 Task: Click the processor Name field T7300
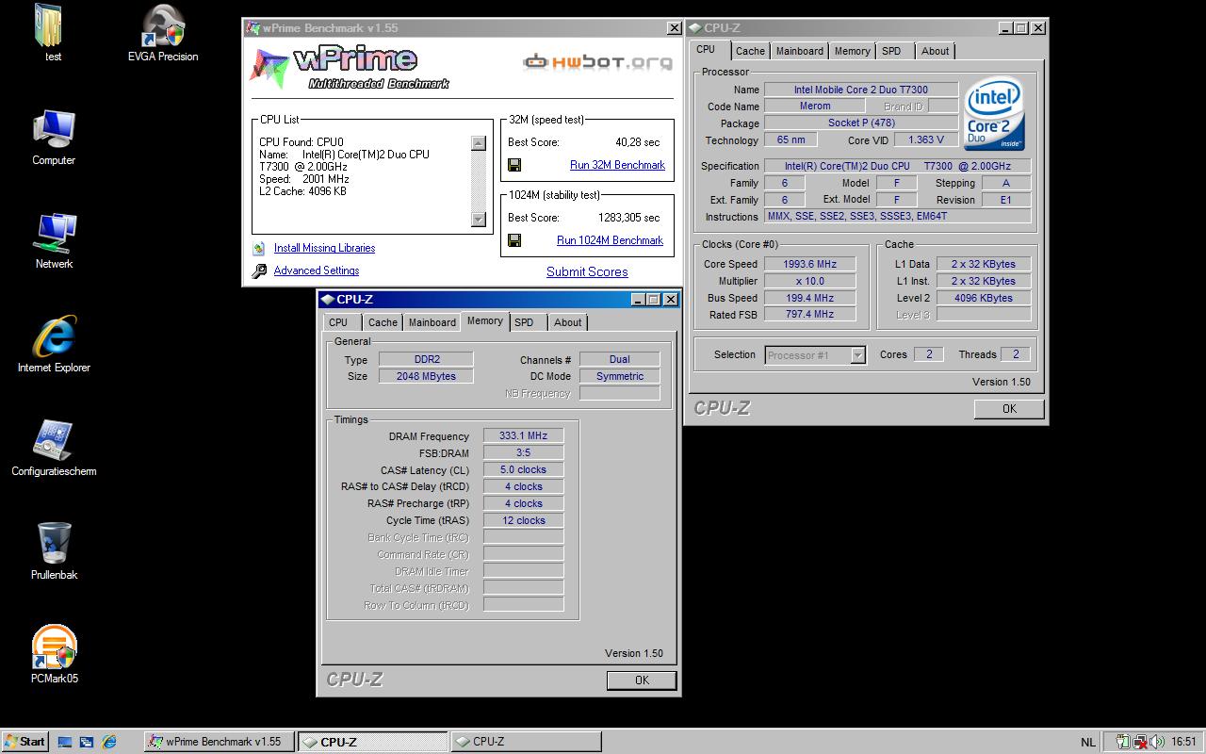(x=860, y=90)
